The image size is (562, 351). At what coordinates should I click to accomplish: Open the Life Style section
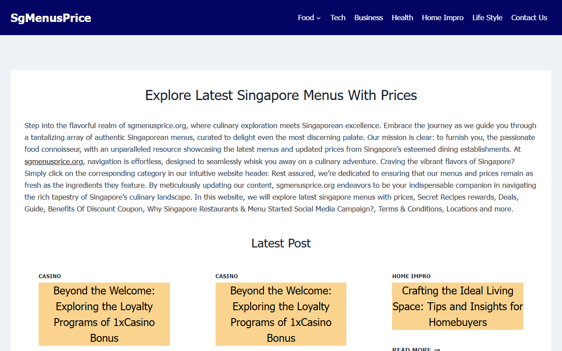click(x=487, y=18)
